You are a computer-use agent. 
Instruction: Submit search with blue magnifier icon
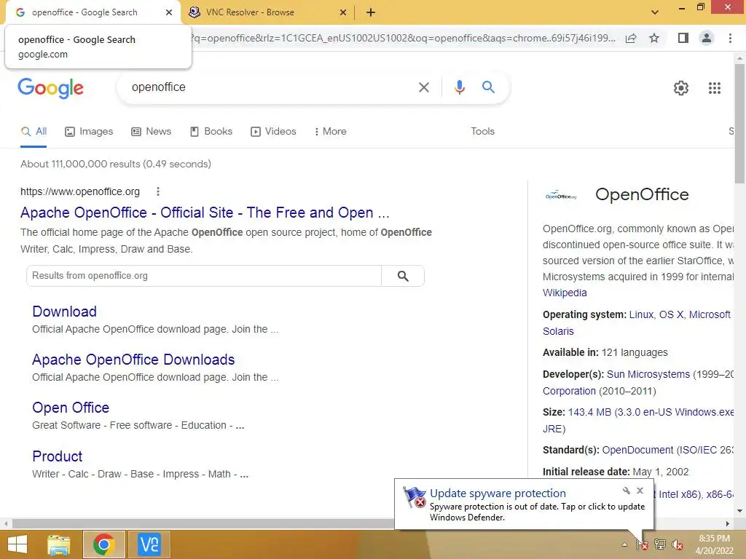pyautogui.click(x=488, y=87)
